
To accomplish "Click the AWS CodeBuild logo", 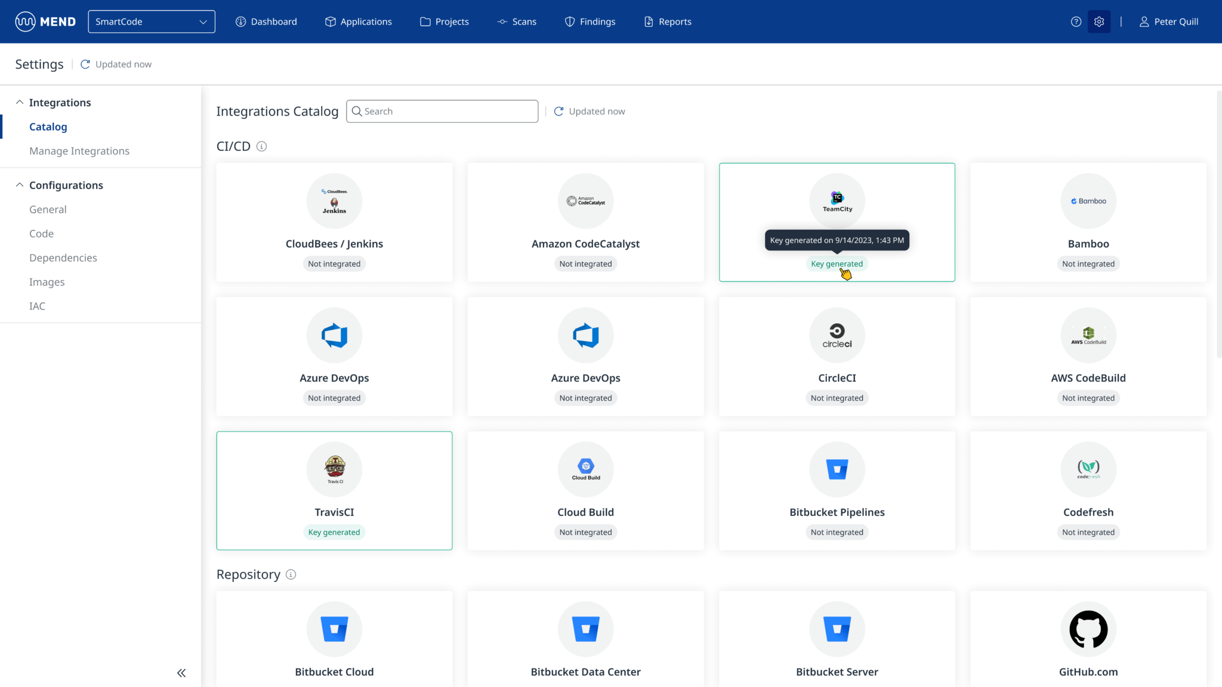I will point(1088,336).
